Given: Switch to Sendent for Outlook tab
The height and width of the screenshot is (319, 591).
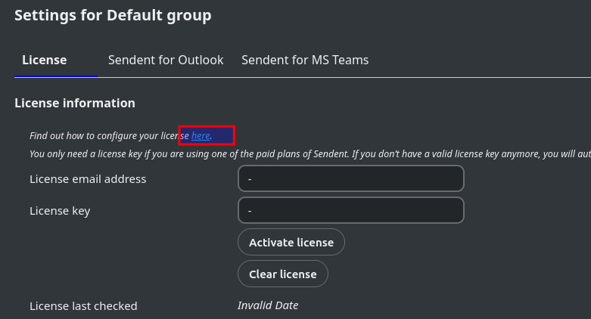Looking at the screenshot, I should coord(166,60).
